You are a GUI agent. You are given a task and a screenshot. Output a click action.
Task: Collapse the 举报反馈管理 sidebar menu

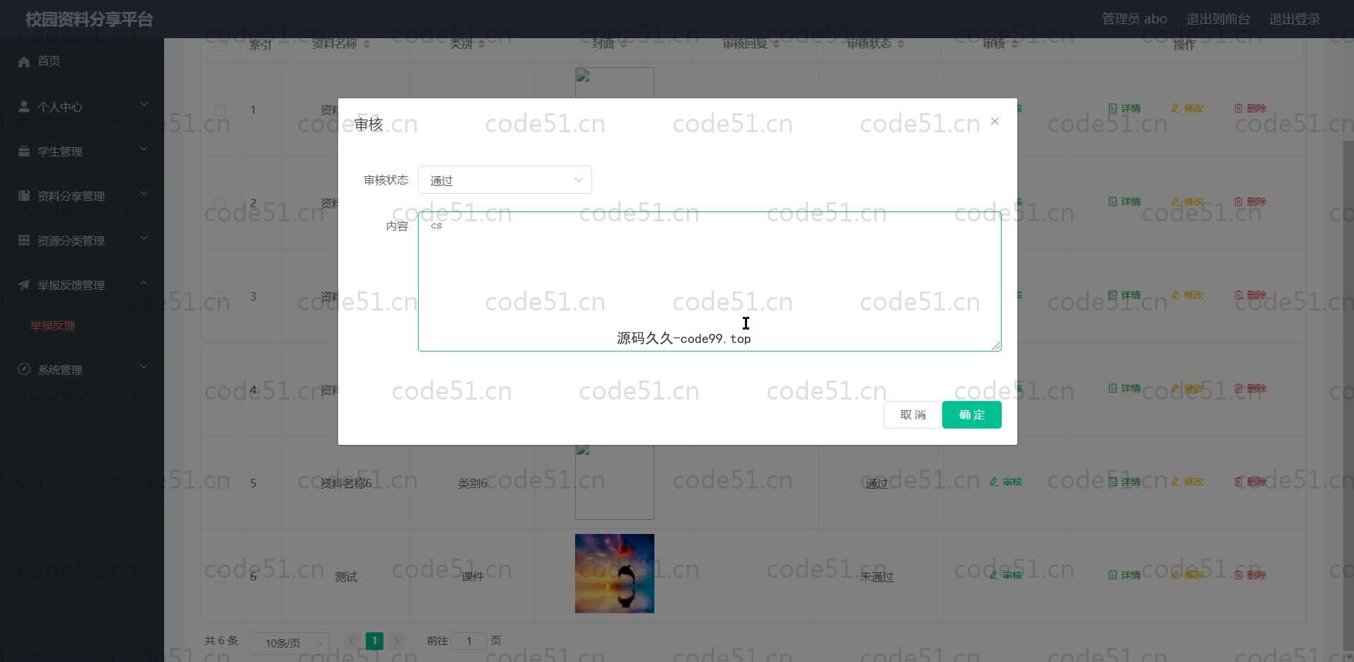pyautogui.click(x=82, y=285)
